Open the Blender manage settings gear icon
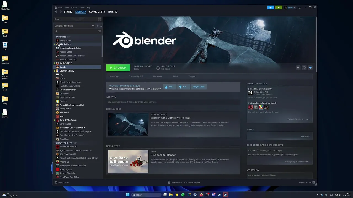The height and width of the screenshot is (198, 353). point(298,68)
